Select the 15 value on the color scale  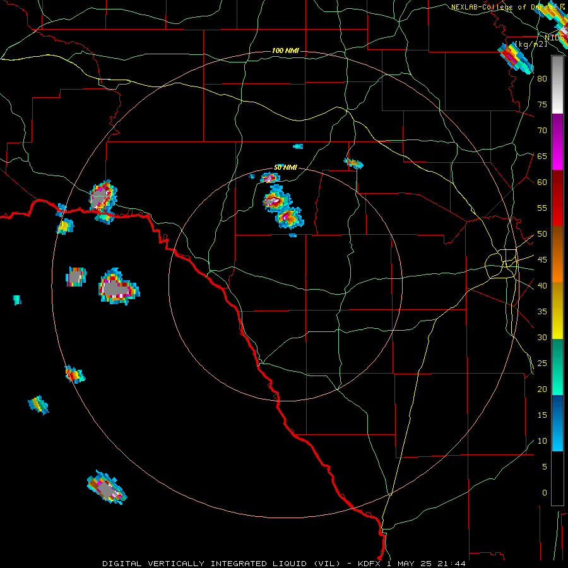click(542, 415)
